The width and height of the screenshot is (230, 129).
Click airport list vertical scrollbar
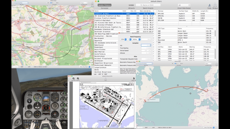(x=155, y=14)
